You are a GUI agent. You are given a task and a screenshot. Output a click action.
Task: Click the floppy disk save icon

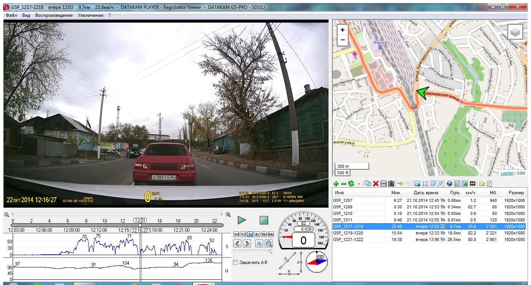(x=383, y=184)
